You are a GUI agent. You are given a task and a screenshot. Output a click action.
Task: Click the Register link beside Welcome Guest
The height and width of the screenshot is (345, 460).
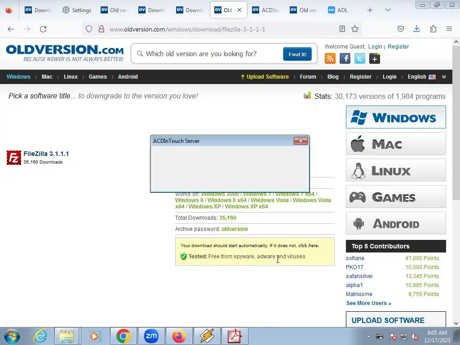[x=398, y=47]
